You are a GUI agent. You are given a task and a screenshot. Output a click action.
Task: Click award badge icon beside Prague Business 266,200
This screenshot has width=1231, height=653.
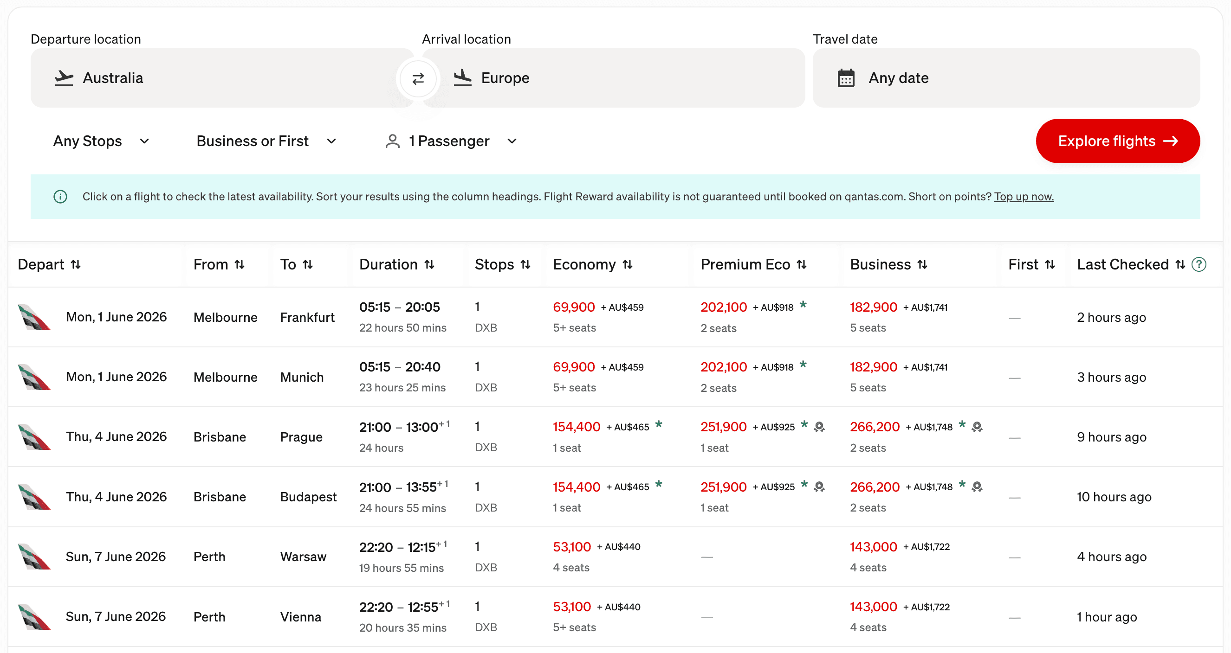[977, 427]
